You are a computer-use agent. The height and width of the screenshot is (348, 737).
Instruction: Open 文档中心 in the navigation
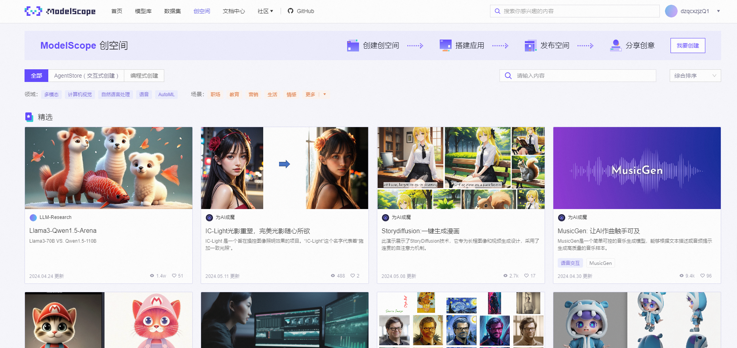click(x=234, y=11)
